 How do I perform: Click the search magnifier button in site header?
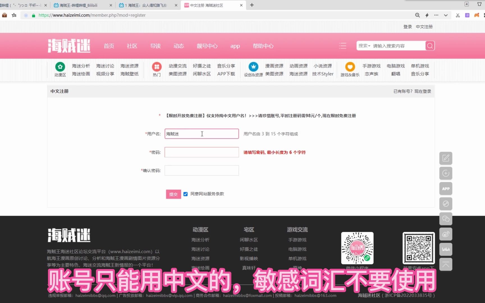(430, 46)
